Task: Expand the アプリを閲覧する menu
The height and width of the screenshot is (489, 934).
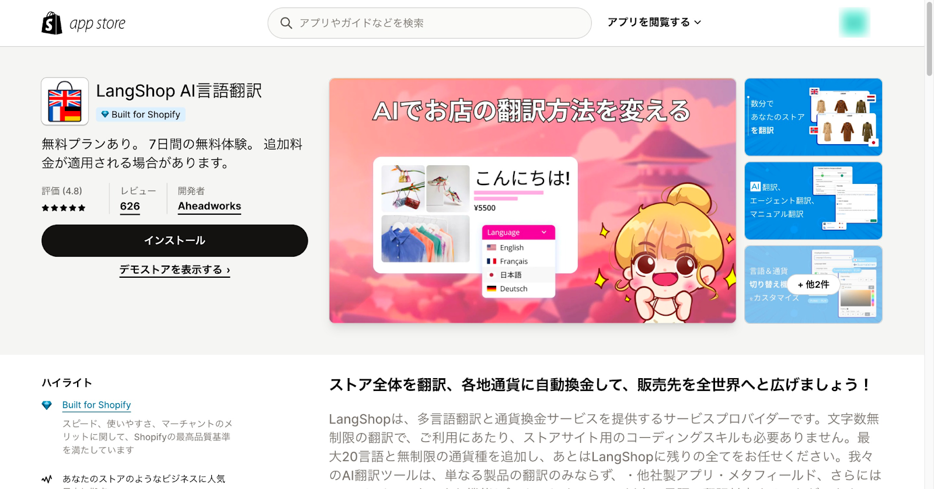Action: coord(654,22)
